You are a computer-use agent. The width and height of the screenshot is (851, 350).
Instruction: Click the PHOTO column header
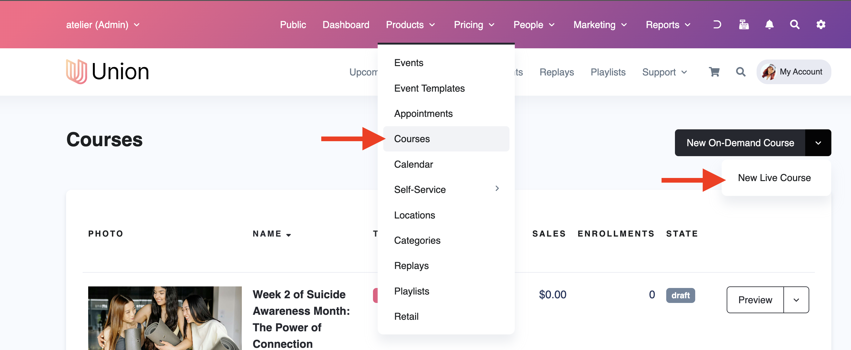click(x=106, y=234)
